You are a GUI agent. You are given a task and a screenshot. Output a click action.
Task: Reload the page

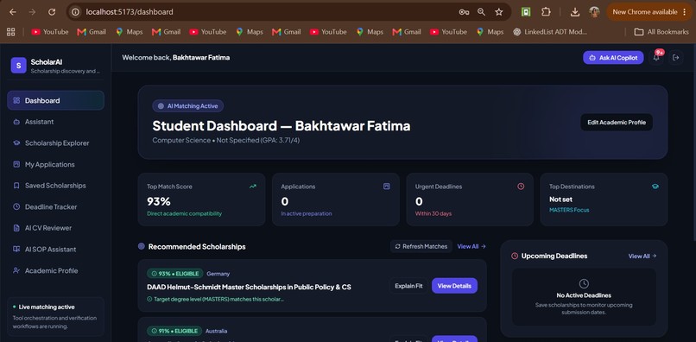point(52,12)
